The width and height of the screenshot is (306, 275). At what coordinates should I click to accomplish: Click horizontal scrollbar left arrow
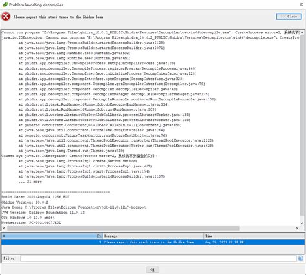pos(4,228)
